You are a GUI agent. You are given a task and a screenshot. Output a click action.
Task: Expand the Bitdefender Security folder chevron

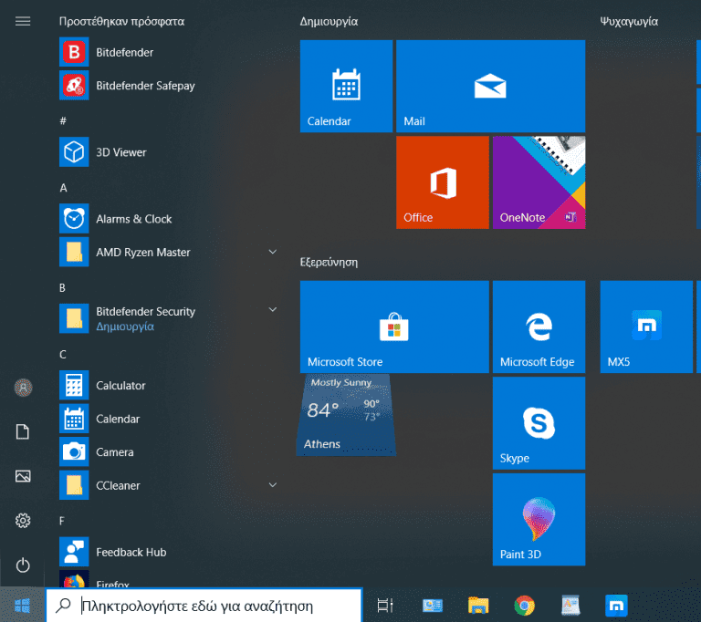click(272, 309)
